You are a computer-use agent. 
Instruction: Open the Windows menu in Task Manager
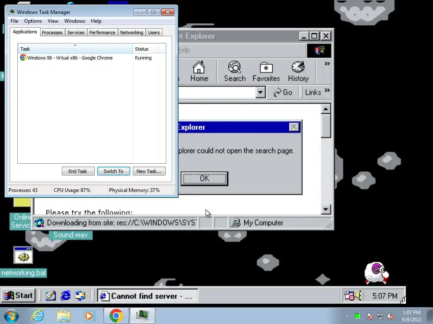click(x=74, y=21)
